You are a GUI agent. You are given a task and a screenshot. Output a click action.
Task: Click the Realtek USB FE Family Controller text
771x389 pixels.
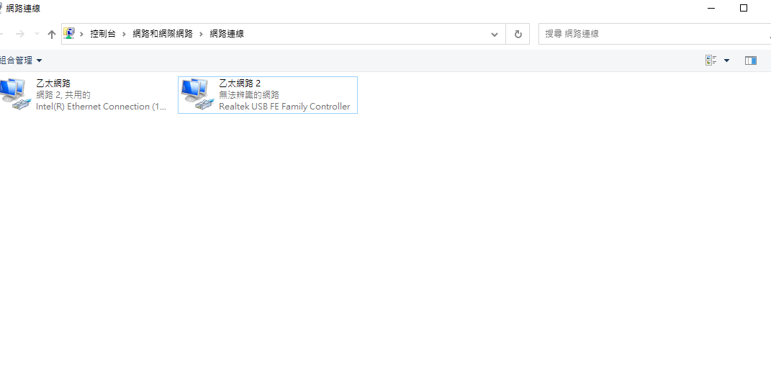[x=284, y=107]
